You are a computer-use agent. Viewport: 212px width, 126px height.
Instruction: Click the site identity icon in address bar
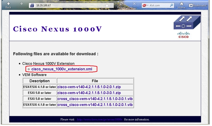[x=32, y=5]
